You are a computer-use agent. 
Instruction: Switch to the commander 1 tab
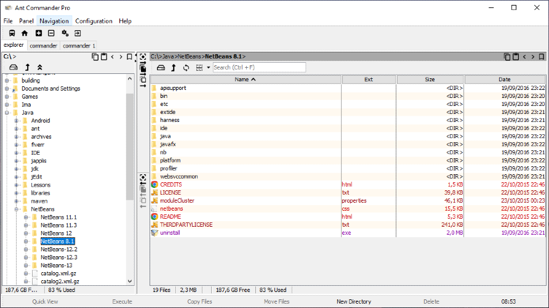point(79,46)
